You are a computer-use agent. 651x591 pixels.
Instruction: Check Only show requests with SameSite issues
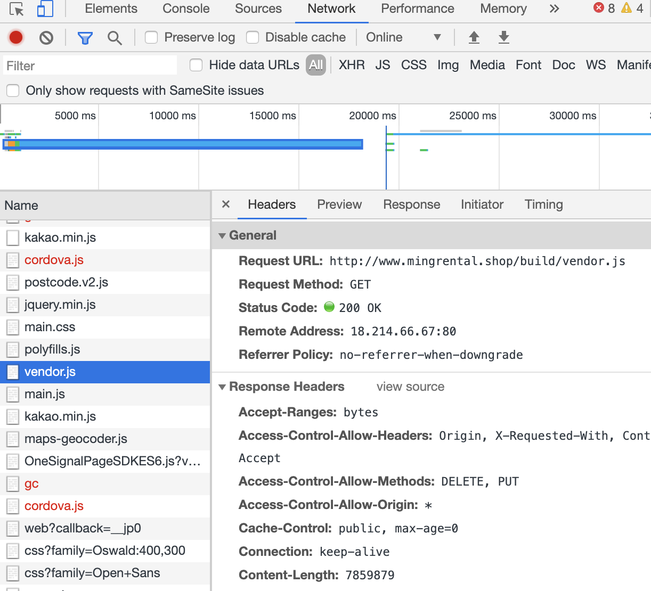pyautogui.click(x=13, y=91)
